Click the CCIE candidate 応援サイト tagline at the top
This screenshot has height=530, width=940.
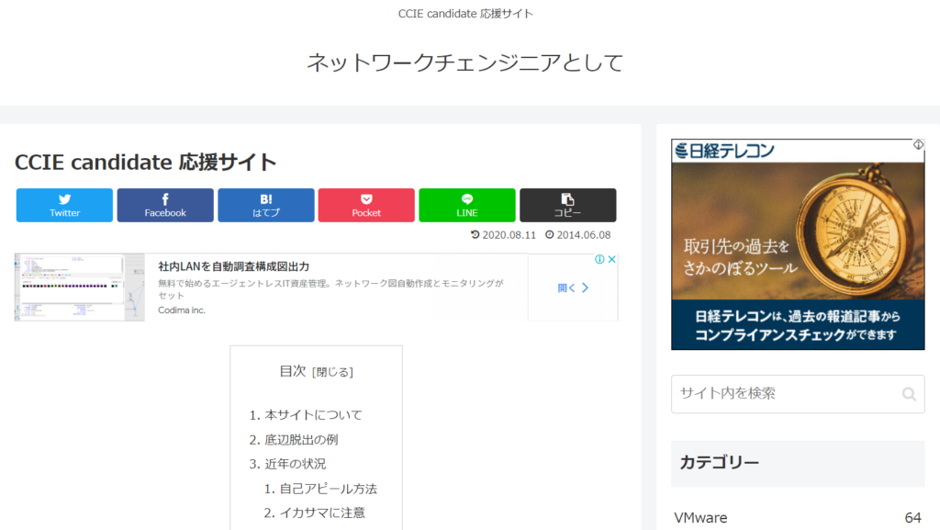pyautogui.click(x=465, y=13)
